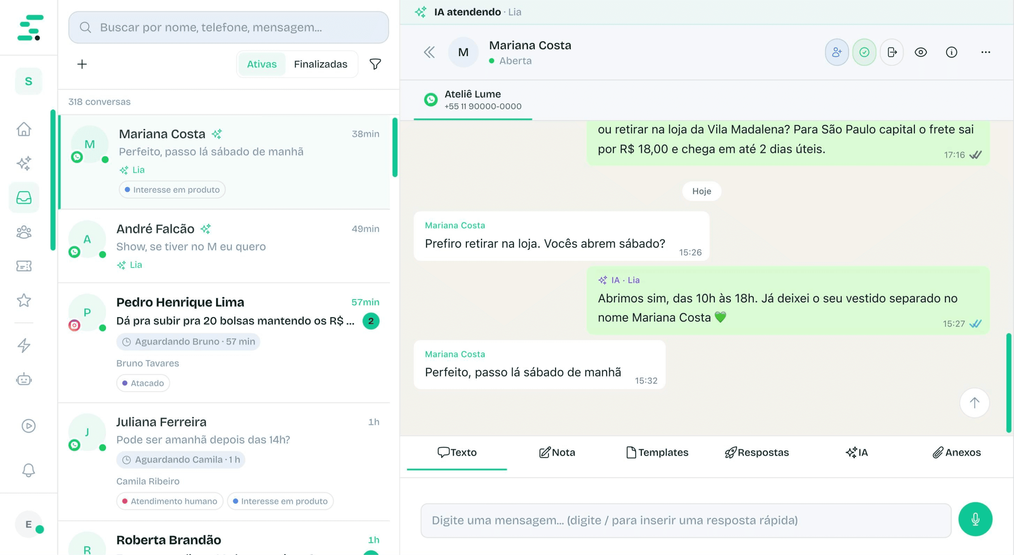1014x555 pixels.
Task: Open the notifications bell
Action: point(28,470)
